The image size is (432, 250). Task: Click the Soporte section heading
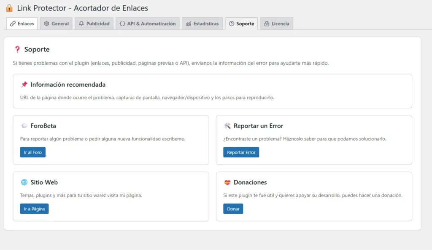(37, 49)
